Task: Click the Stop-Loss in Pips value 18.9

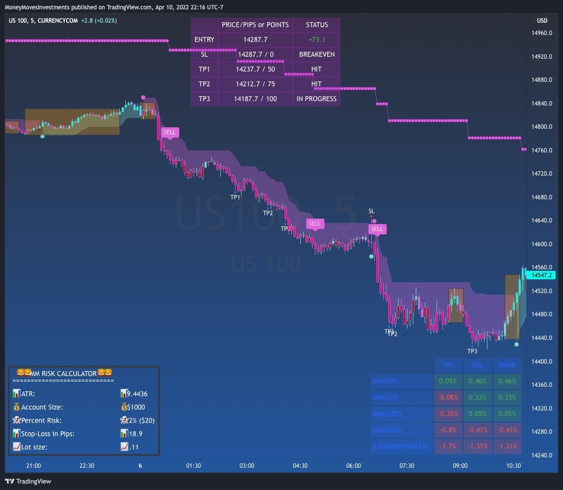Action: (x=136, y=433)
